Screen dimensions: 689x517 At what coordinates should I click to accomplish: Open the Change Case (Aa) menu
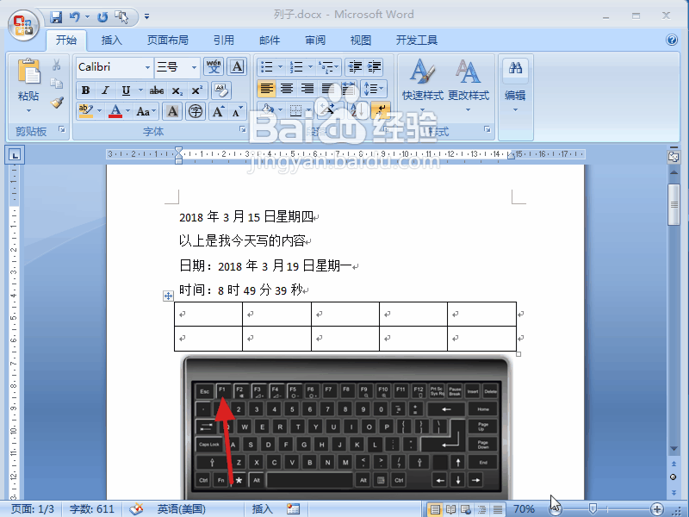click(146, 111)
